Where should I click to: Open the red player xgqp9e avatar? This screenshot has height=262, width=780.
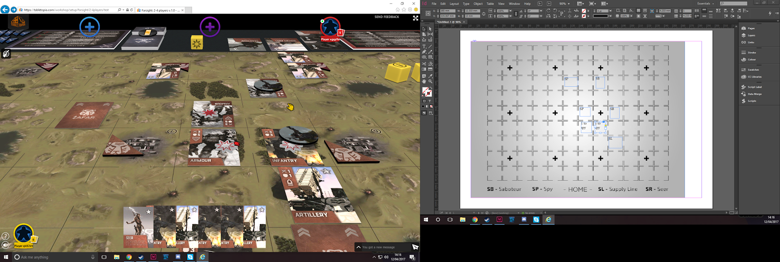tap(330, 27)
